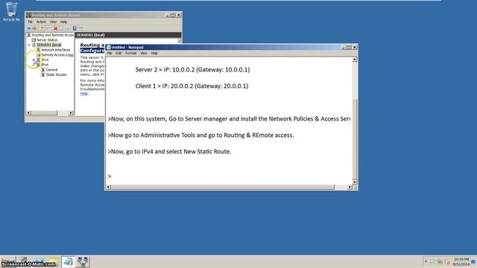This screenshot has width=477, height=268.
Task: Click line 'Now go to Administrative Tools'
Action: (x=200, y=135)
